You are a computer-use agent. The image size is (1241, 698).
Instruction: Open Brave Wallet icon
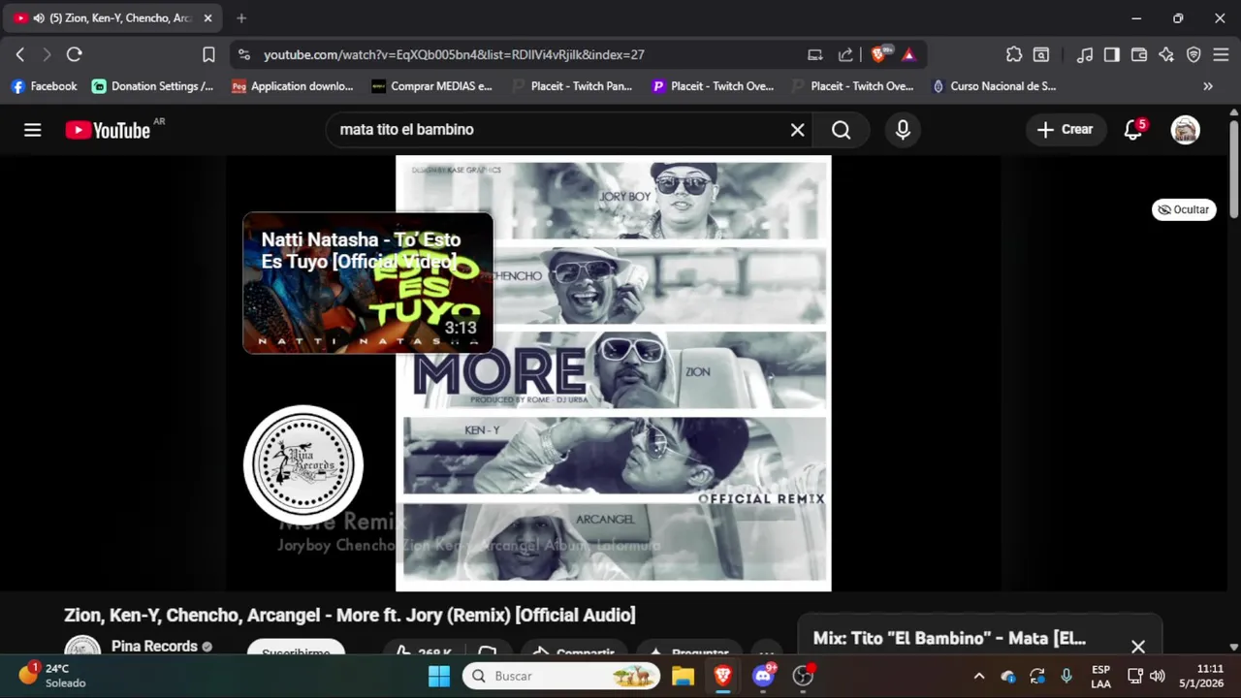pyautogui.click(x=1139, y=55)
